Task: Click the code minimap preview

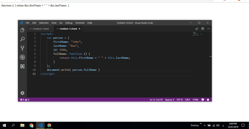Action: 197,34
